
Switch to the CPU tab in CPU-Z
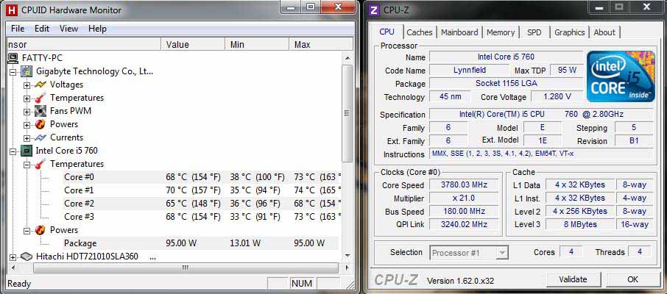[x=387, y=32]
